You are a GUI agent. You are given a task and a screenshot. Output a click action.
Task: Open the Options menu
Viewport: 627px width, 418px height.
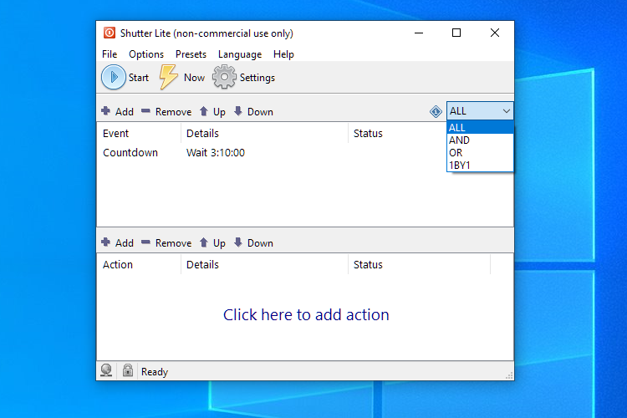(x=146, y=54)
